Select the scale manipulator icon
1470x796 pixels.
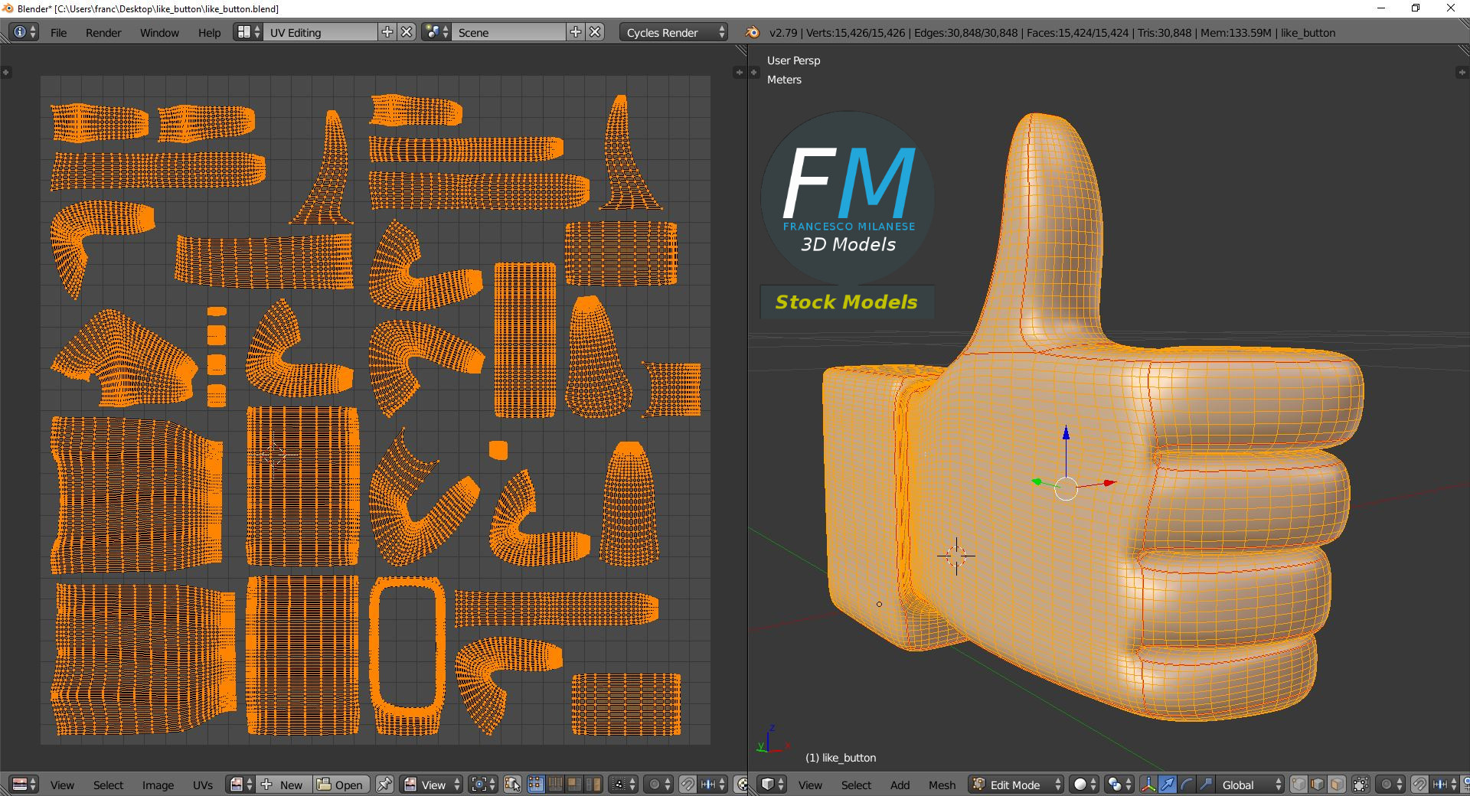pyautogui.click(x=1205, y=785)
